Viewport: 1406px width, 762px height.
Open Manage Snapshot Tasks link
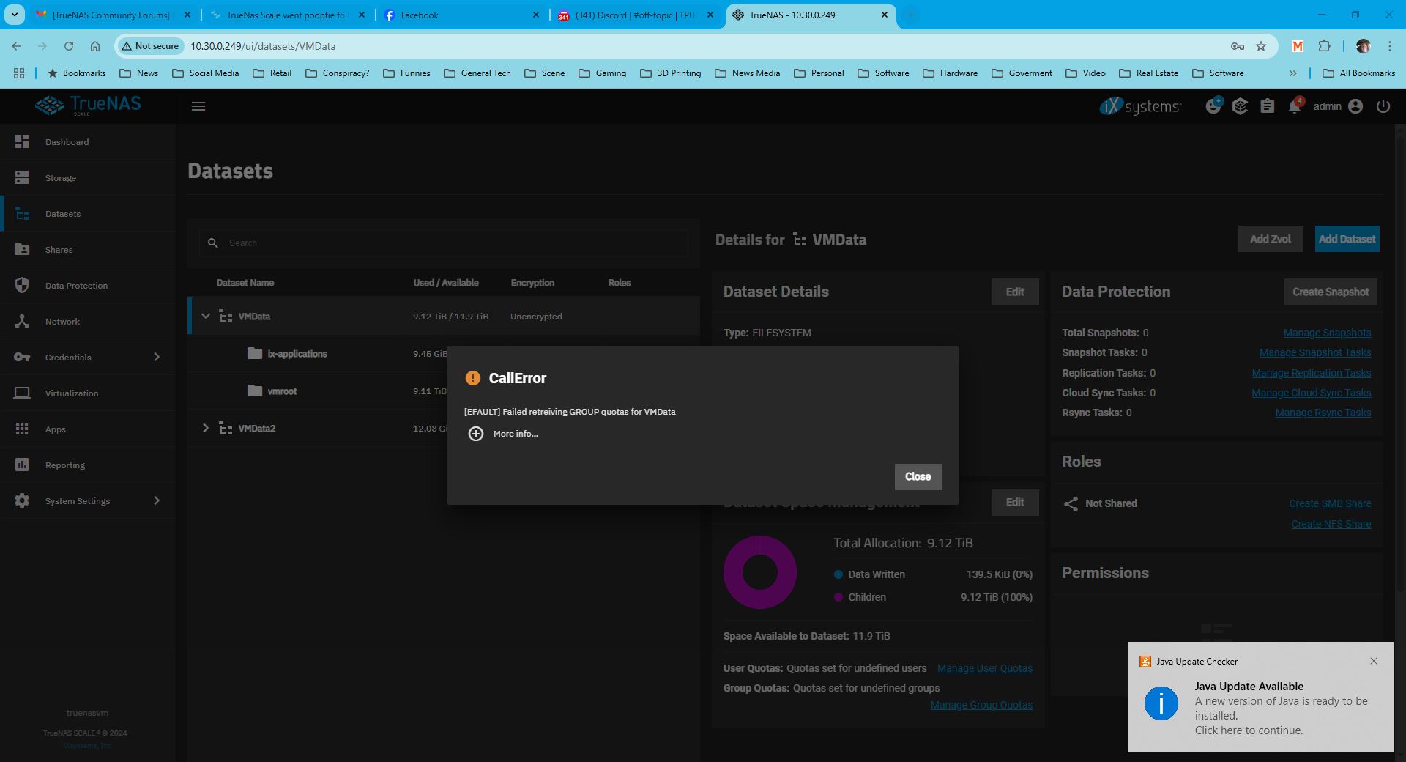click(x=1315, y=352)
